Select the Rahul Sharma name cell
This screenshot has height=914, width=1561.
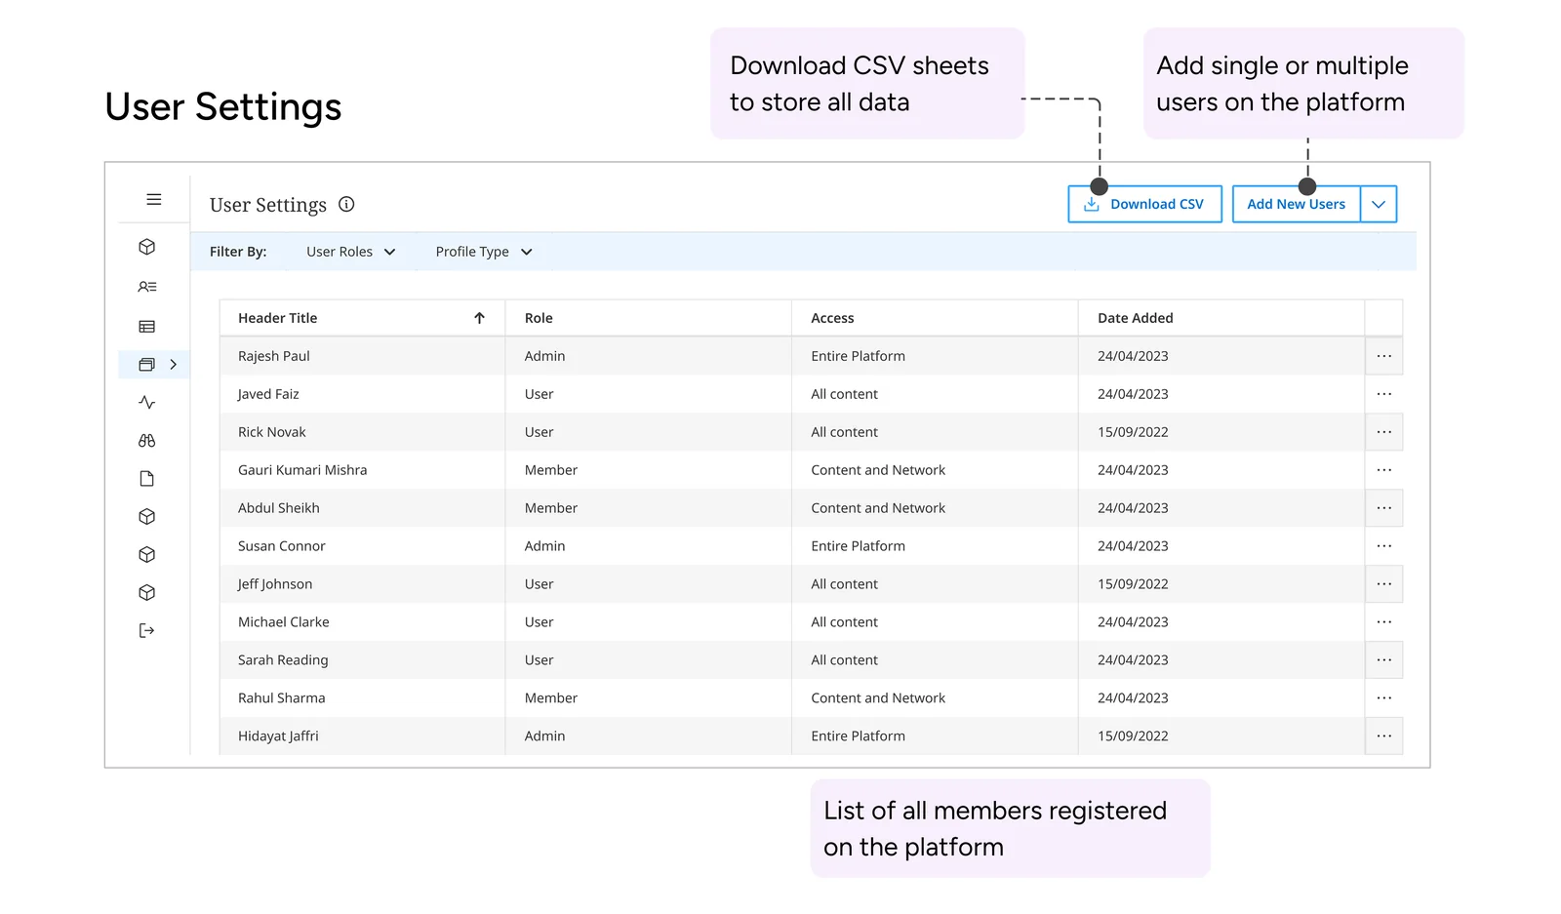click(x=362, y=698)
